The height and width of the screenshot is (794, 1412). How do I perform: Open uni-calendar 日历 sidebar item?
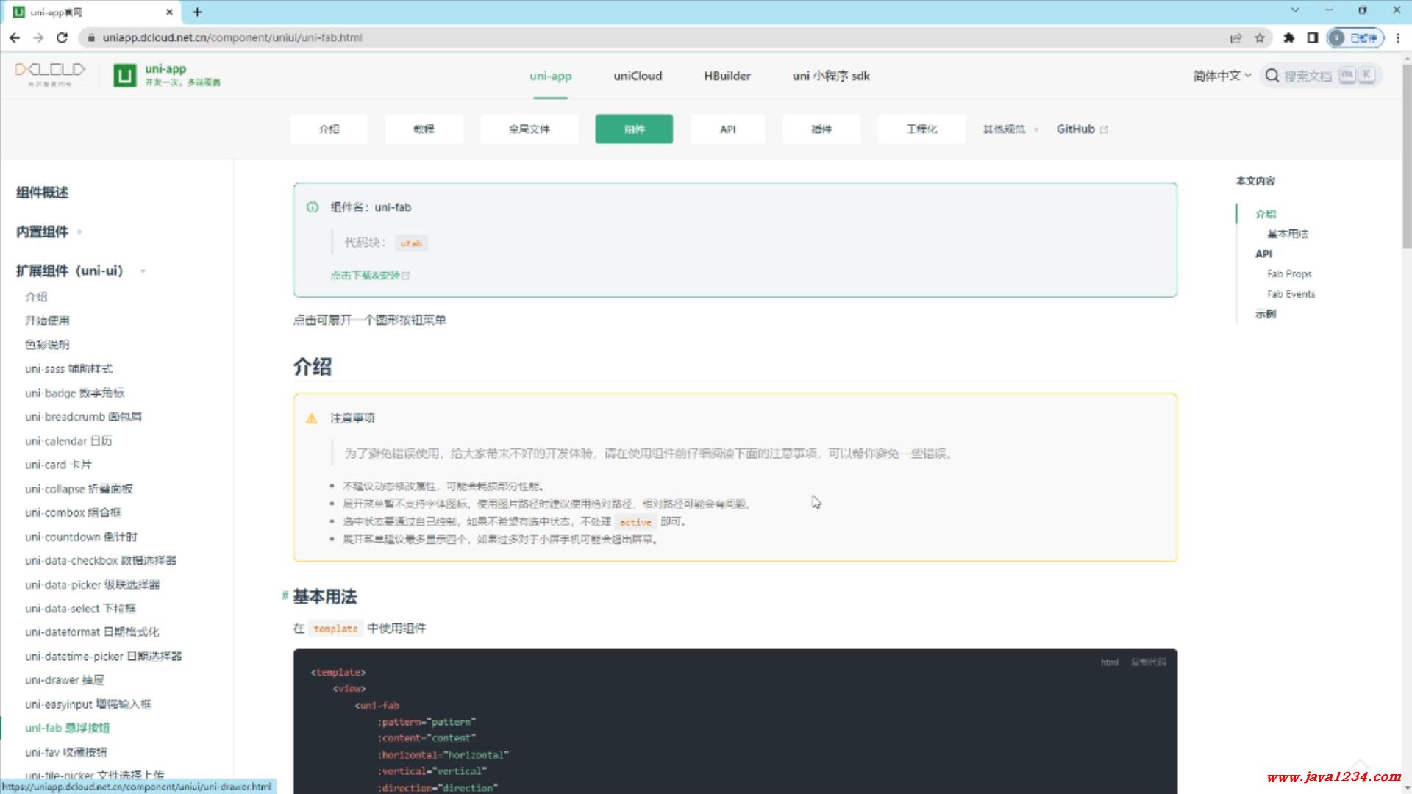click(x=68, y=441)
